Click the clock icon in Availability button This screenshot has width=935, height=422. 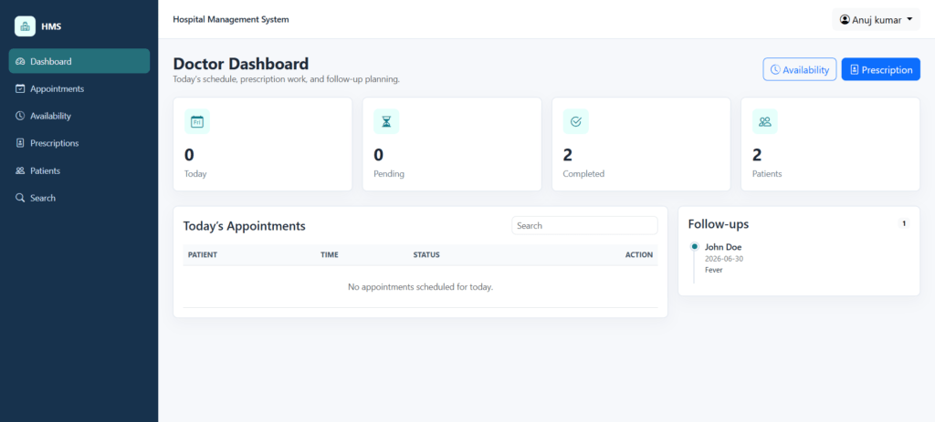(x=775, y=69)
